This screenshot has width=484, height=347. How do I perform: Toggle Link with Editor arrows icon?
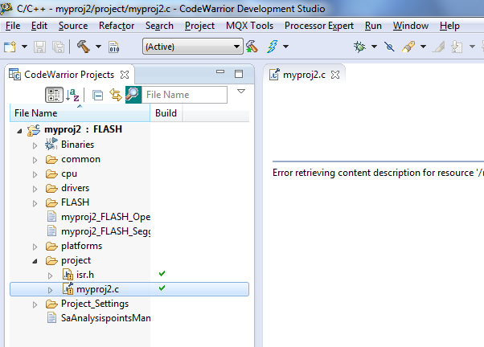[116, 95]
